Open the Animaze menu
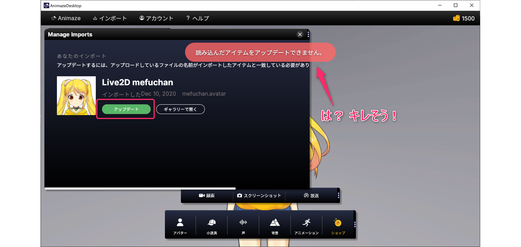This screenshot has height=247, width=521. 66,18
